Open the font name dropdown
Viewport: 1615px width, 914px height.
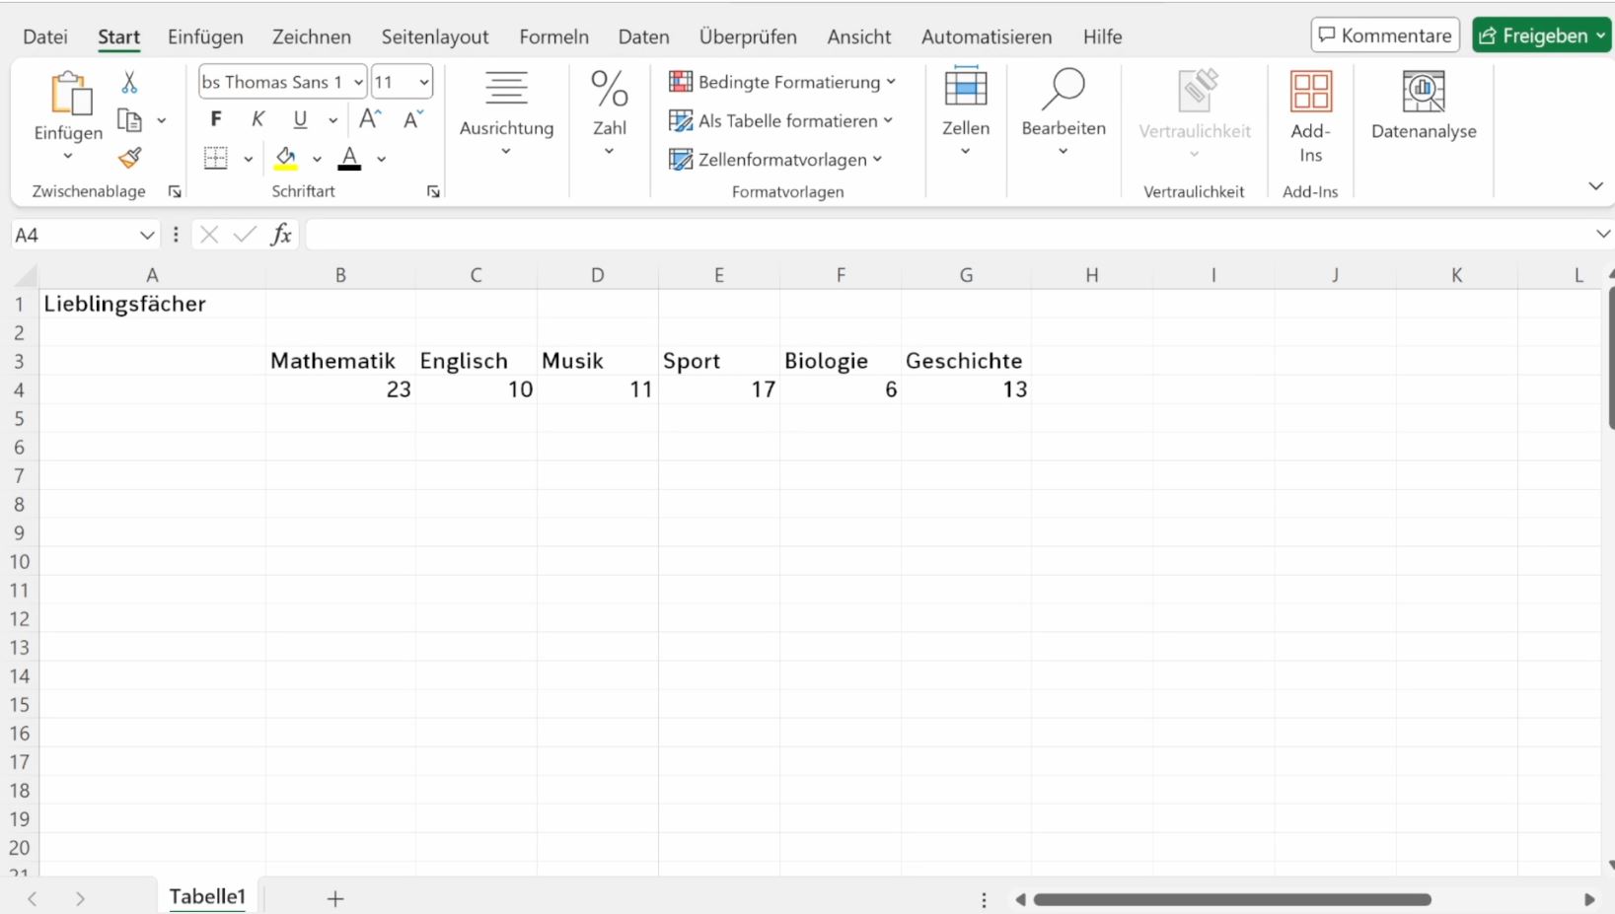pos(358,83)
